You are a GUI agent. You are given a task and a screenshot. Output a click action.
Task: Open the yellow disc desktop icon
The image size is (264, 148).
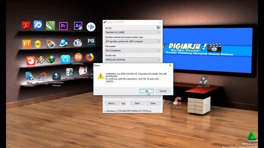click(38, 44)
